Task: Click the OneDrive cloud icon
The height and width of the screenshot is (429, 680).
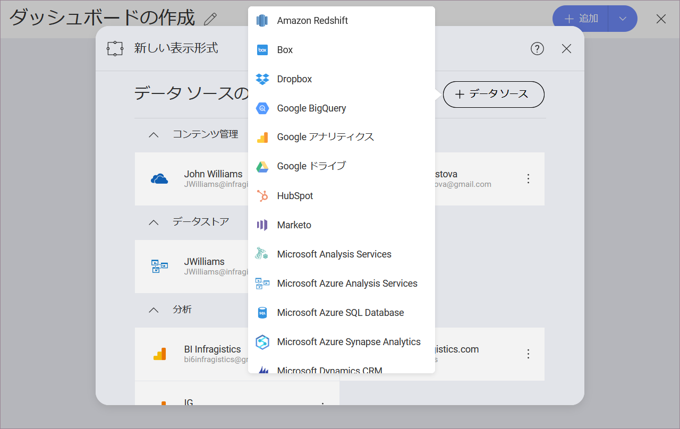Action: click(159, 179)
